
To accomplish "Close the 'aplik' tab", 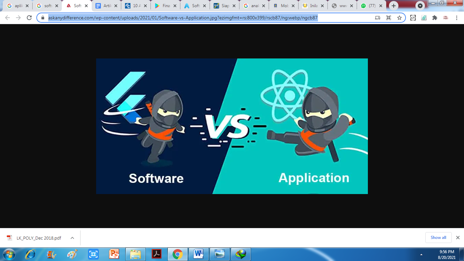I will (x=27, y=6).
